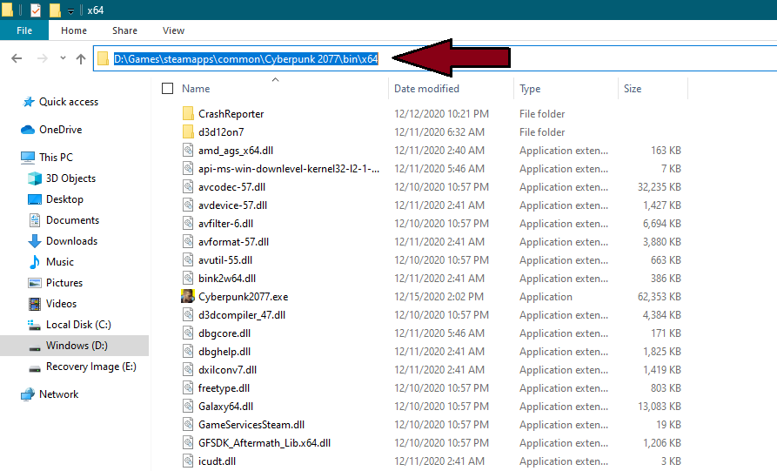Open Downloads in the sidebar
The width and height of the screenshot is (777, 471).
click(x=72, y=240)
